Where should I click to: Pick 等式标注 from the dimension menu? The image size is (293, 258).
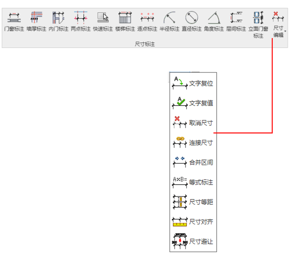tap(193, 182)
